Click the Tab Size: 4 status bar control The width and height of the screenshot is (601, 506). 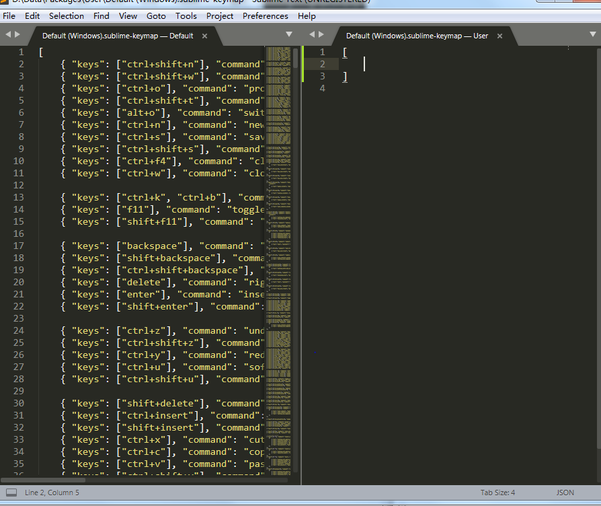pyautogui.click(x=497, y=492)
